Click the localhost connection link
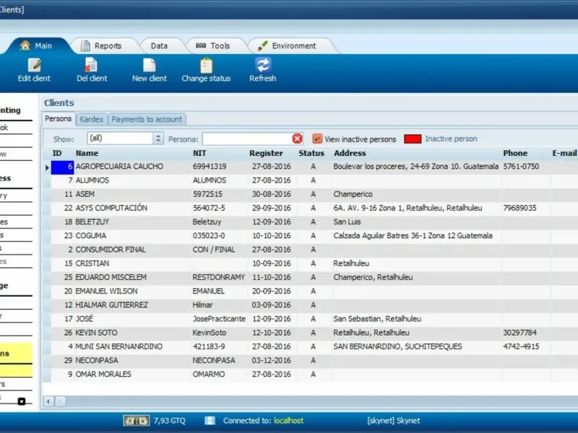The height and width of the screenshot is (433, 578). tap(288, 421)
